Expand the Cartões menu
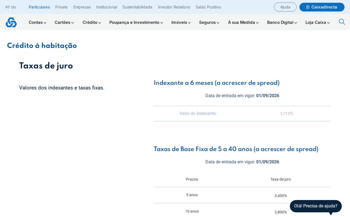Image resolution: width=350 pixels, height=217 pixels. coord(64,22)
